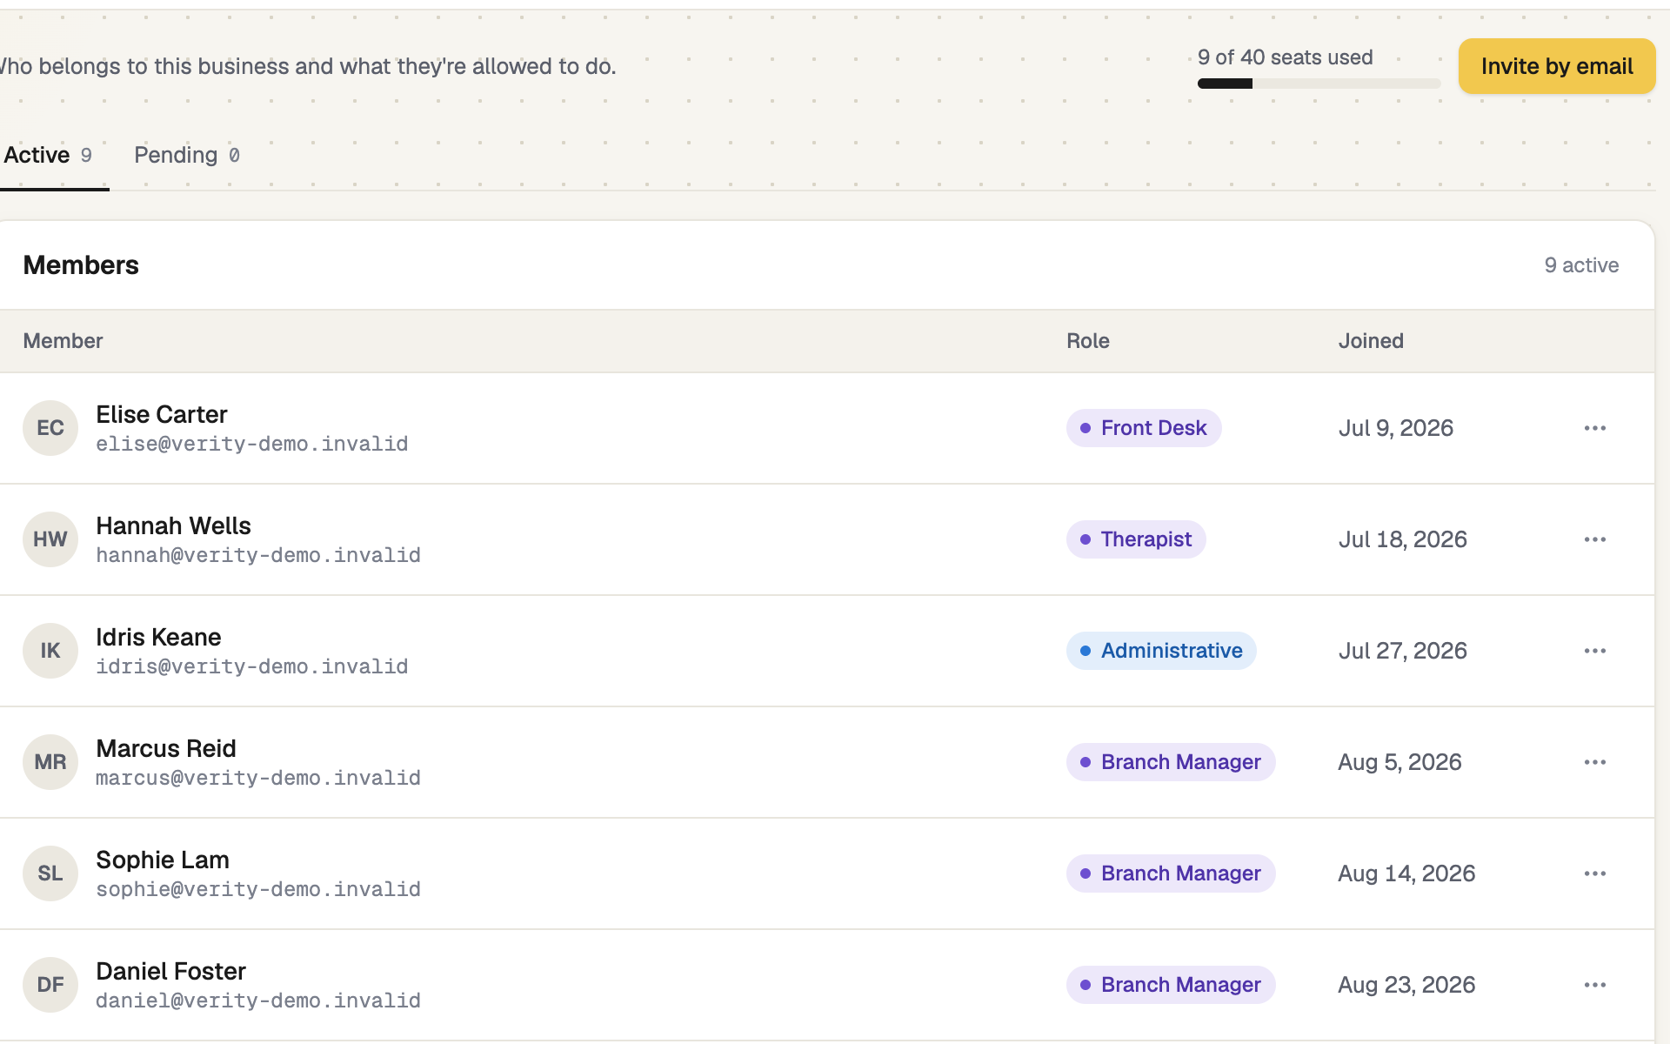Select the name Idris Keane
The width and height of the screenshot is (1670, 1044).
pos(158,637)
